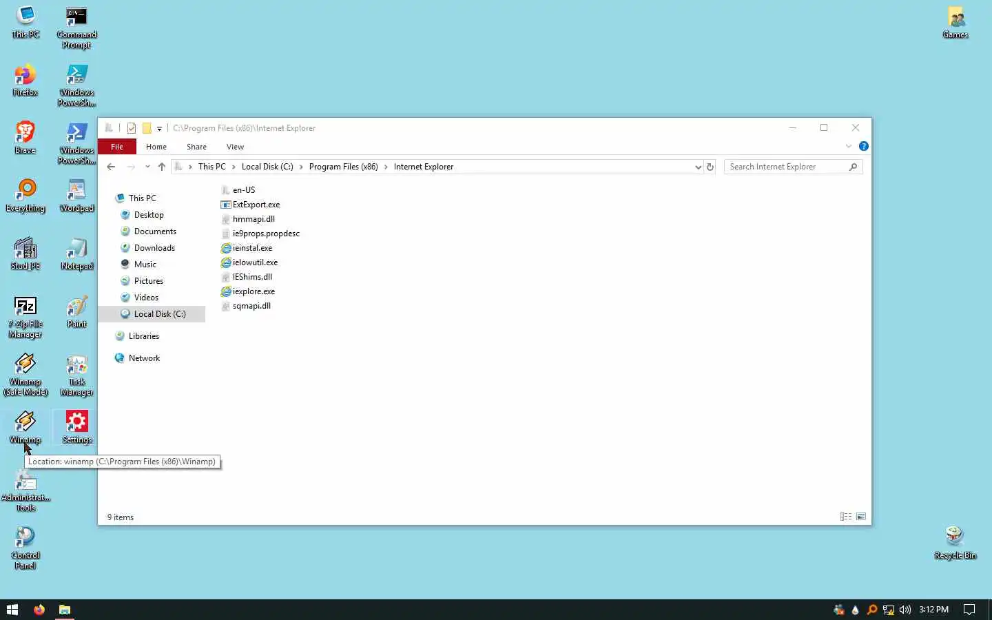Open the File menu
This screenshot has height=620, width=992.
117,147
